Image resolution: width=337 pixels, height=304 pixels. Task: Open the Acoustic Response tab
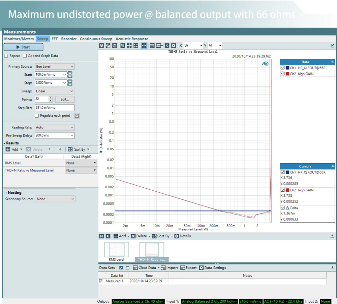pos(132,39)
